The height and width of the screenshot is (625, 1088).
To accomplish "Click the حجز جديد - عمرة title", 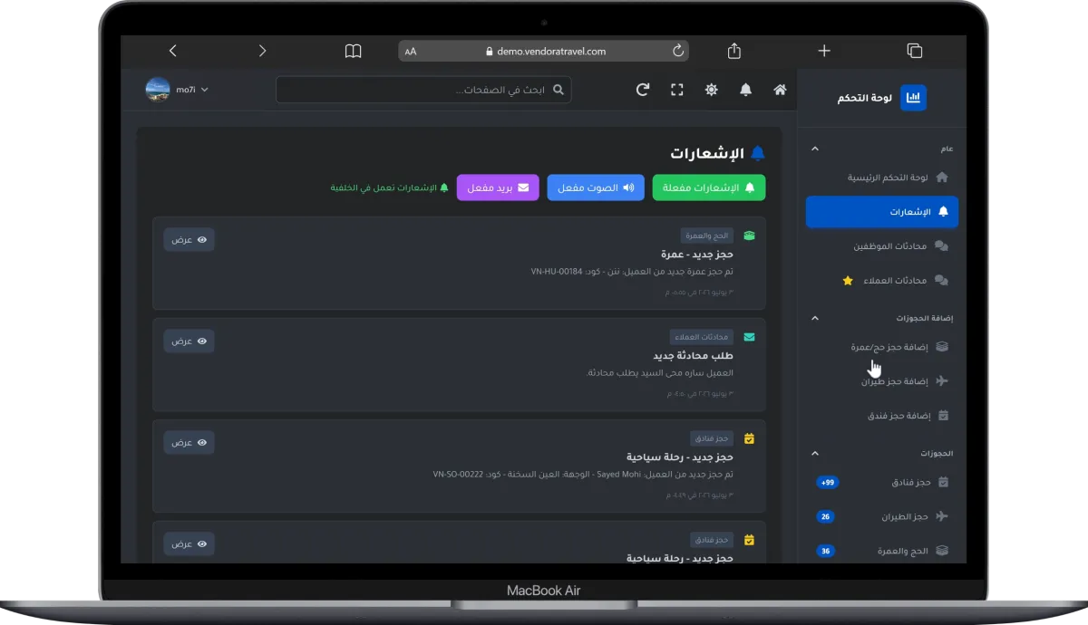I will tap(696, 255).
